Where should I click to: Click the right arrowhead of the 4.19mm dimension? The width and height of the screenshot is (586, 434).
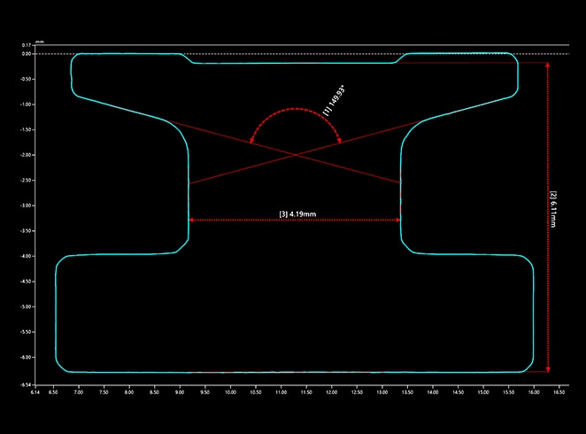(x=397, y=220)
